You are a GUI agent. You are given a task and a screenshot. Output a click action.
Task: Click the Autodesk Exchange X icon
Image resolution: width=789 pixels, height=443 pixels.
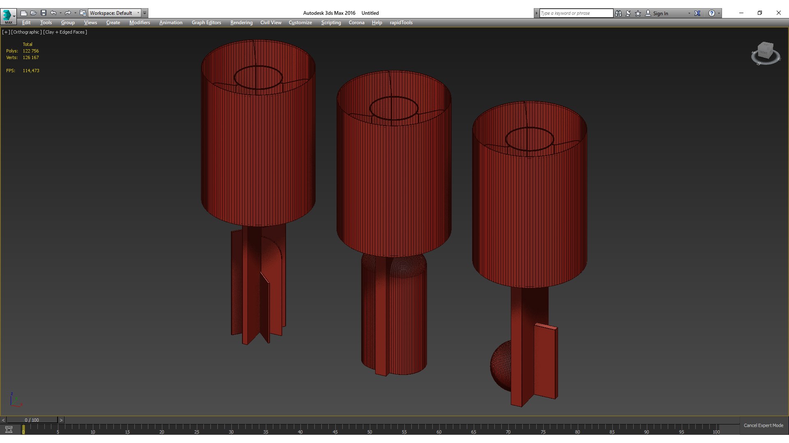point(697,13)
